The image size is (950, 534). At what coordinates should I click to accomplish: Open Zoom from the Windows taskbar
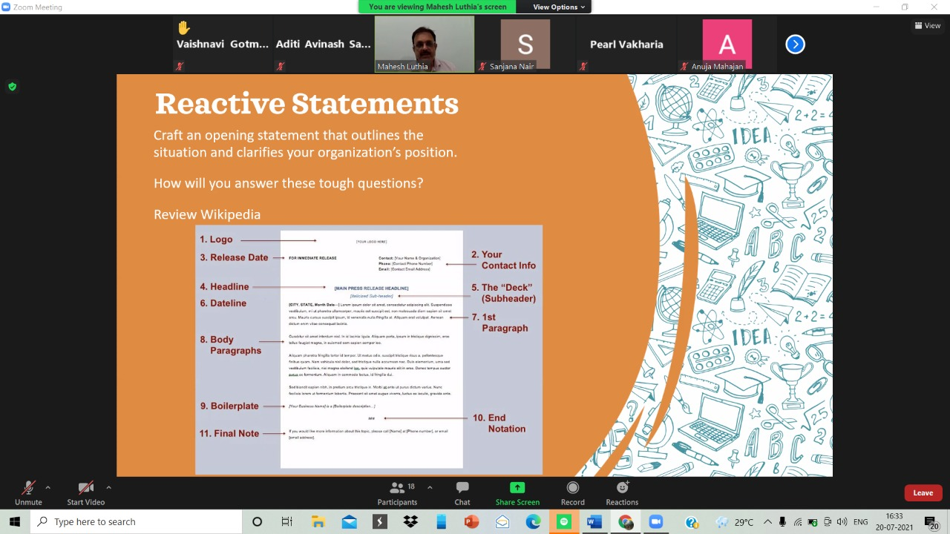[x=655, y=521]
